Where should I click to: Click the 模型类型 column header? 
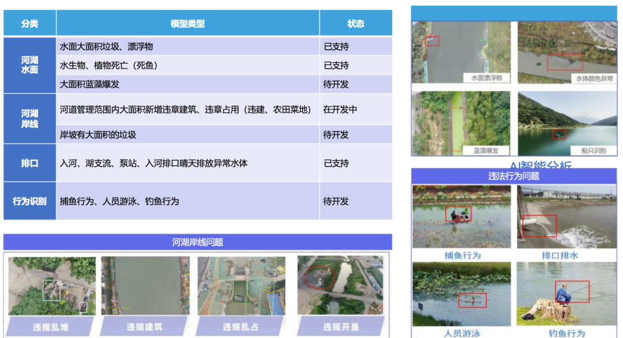click(x=187, y=24)
